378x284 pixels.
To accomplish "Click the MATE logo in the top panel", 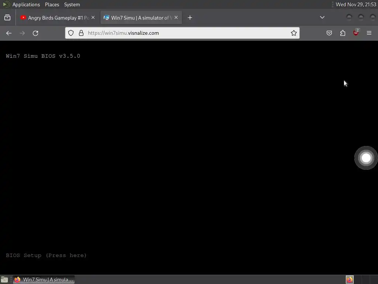I will click(6, 4).
